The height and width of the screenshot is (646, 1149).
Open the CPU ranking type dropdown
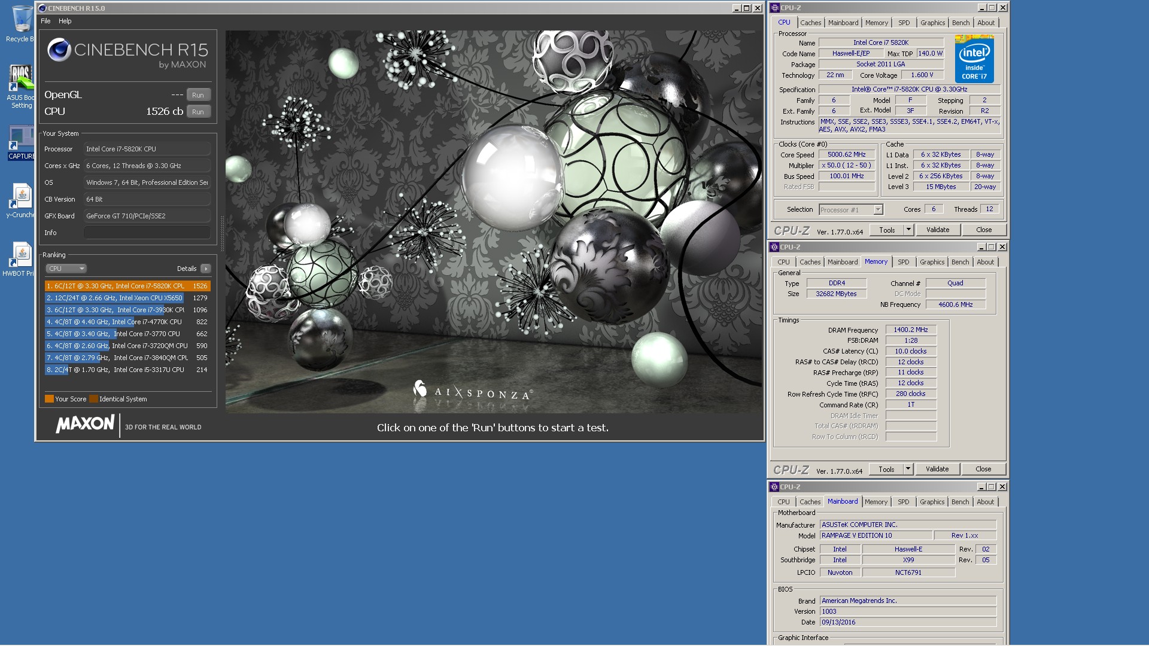coord(66,269)
